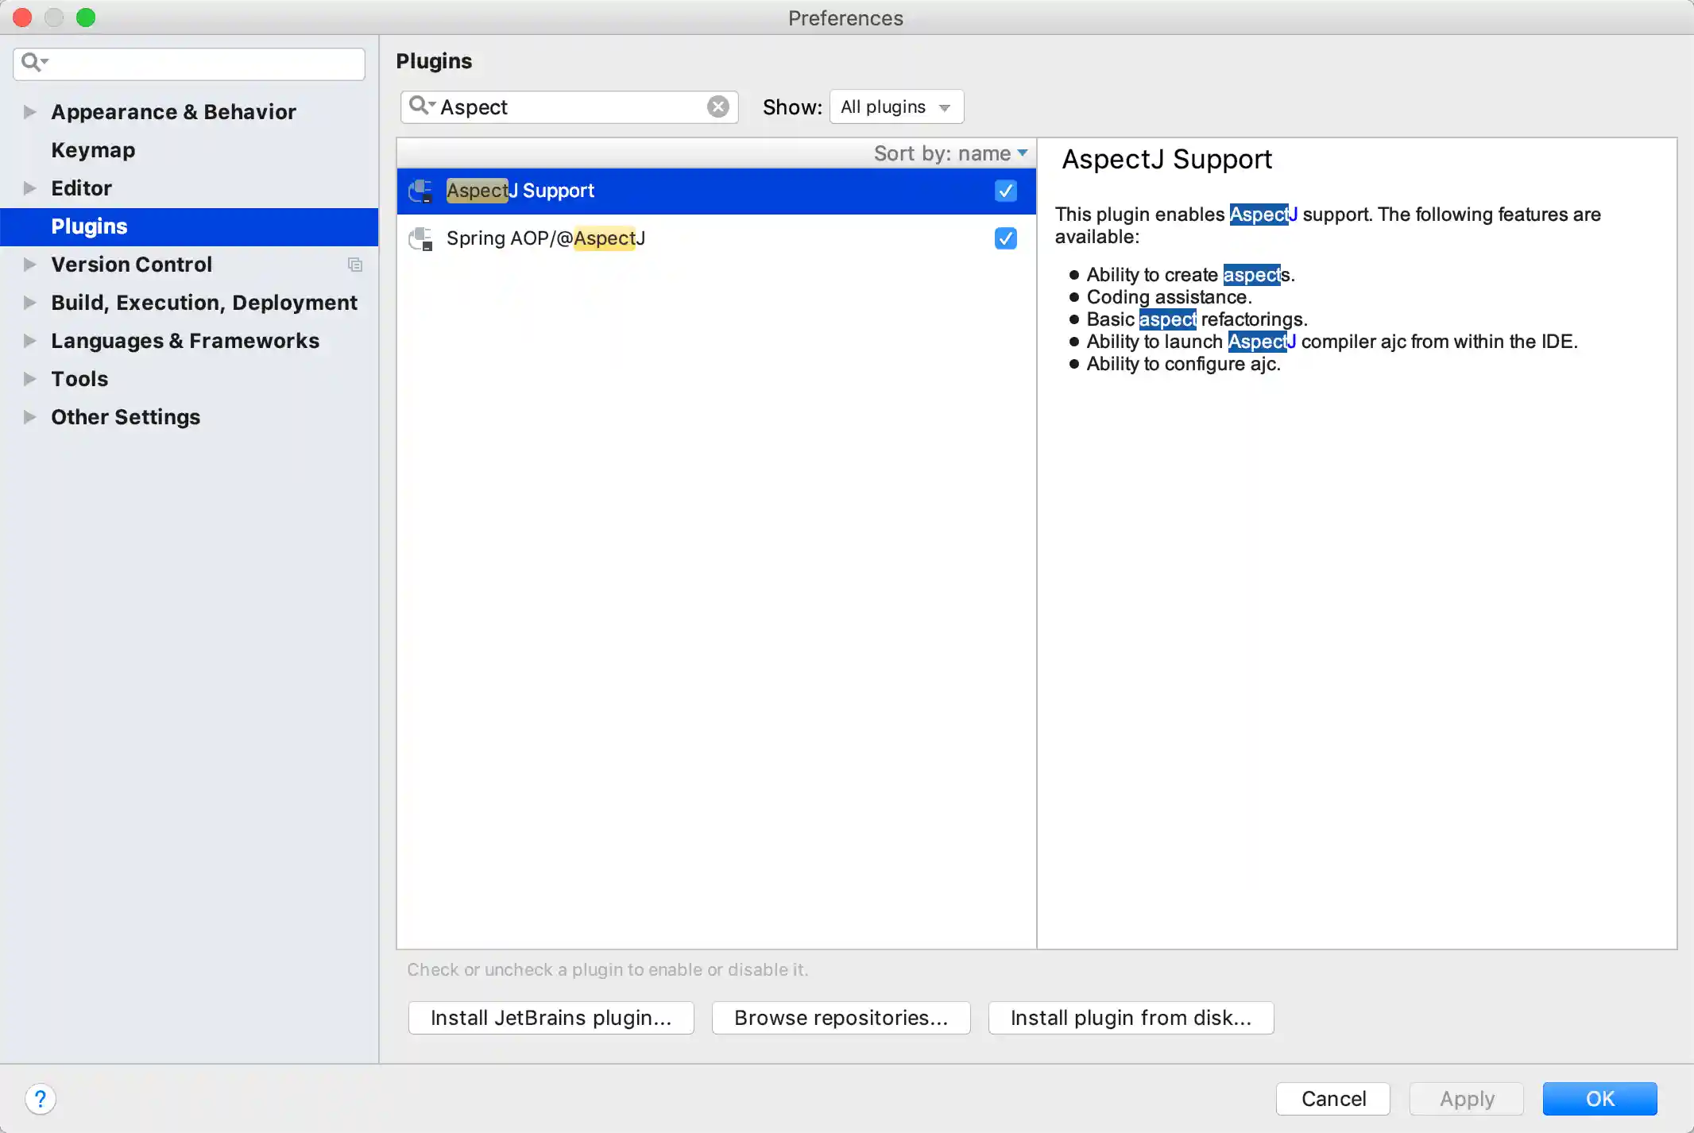
Task: Click the Spring AOP/@AspectJ plugin icon
Action: click(420, 238)
